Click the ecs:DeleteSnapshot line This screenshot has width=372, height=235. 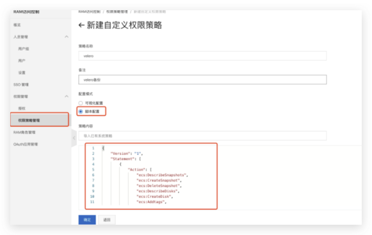(x=159, y=186)
